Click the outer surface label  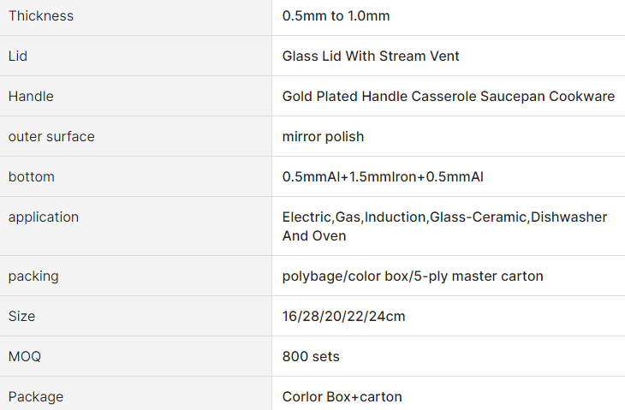pos(51,137)
